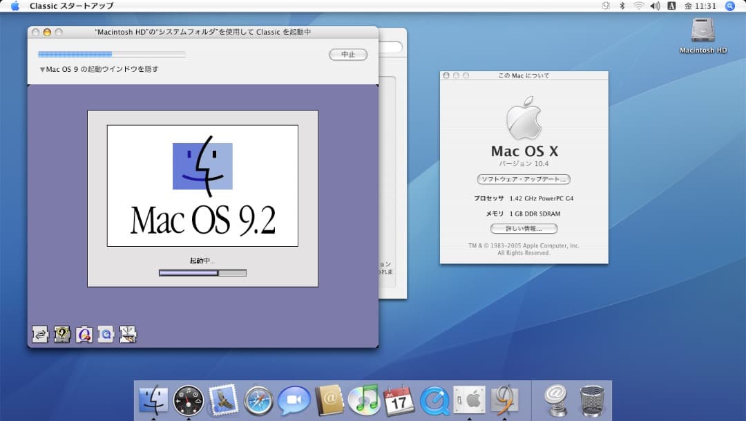Launch Safari compass icon in Dock

(258, 400)
